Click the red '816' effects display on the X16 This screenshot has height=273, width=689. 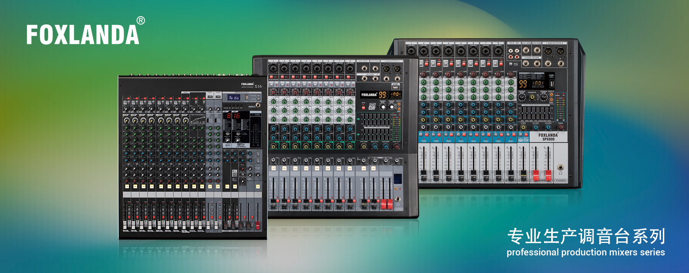coord(233,116)
